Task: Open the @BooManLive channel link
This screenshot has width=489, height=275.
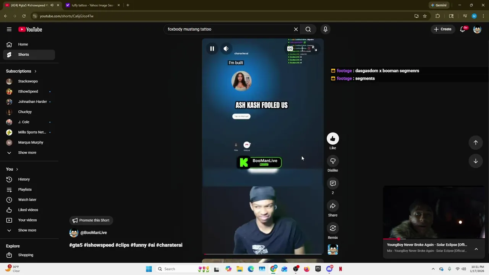Action: pos(93,233)
